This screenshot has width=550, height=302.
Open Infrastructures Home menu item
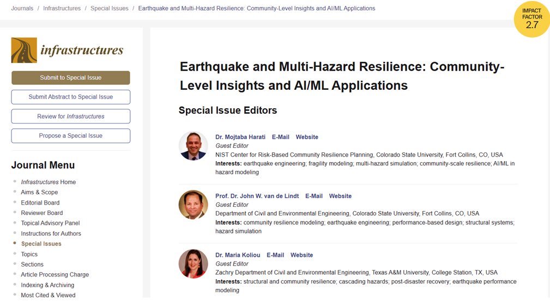[x=48, y=182]
